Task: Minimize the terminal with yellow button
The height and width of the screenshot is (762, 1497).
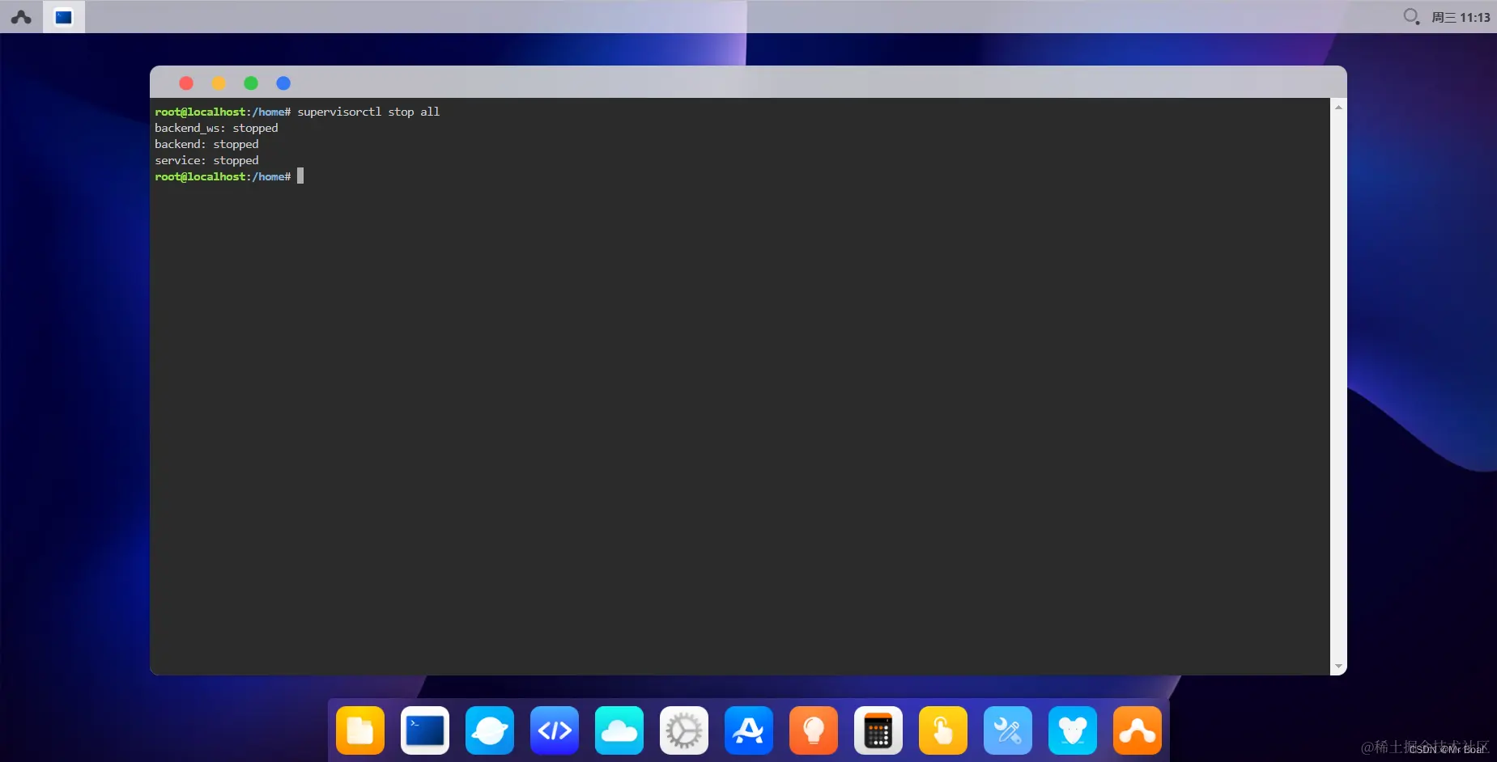Action: [219, 83]
